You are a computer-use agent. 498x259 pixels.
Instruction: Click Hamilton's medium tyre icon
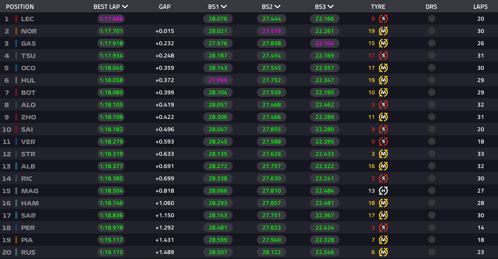coord(383,203)
